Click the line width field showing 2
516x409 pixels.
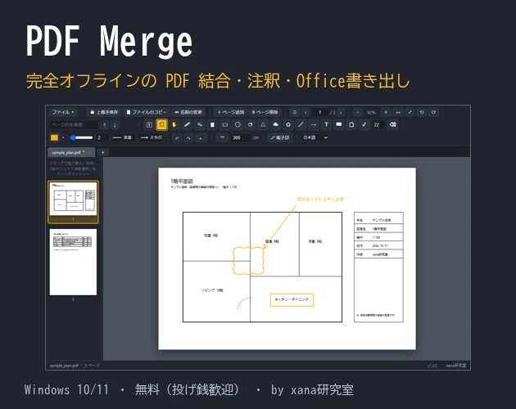tap(102, 137)
